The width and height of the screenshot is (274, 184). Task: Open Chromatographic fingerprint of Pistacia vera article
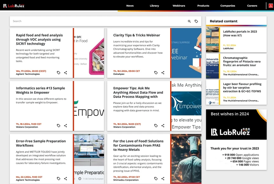click(x=242, y=62)
